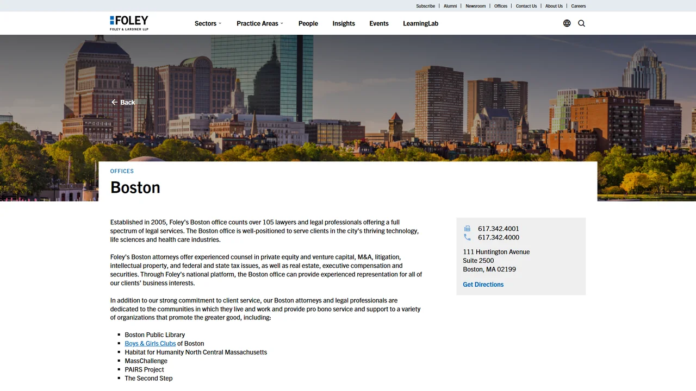Screen dimensions: 696x391
Task: Visit the Newsroom link
Action: click(x=476, y=6)
